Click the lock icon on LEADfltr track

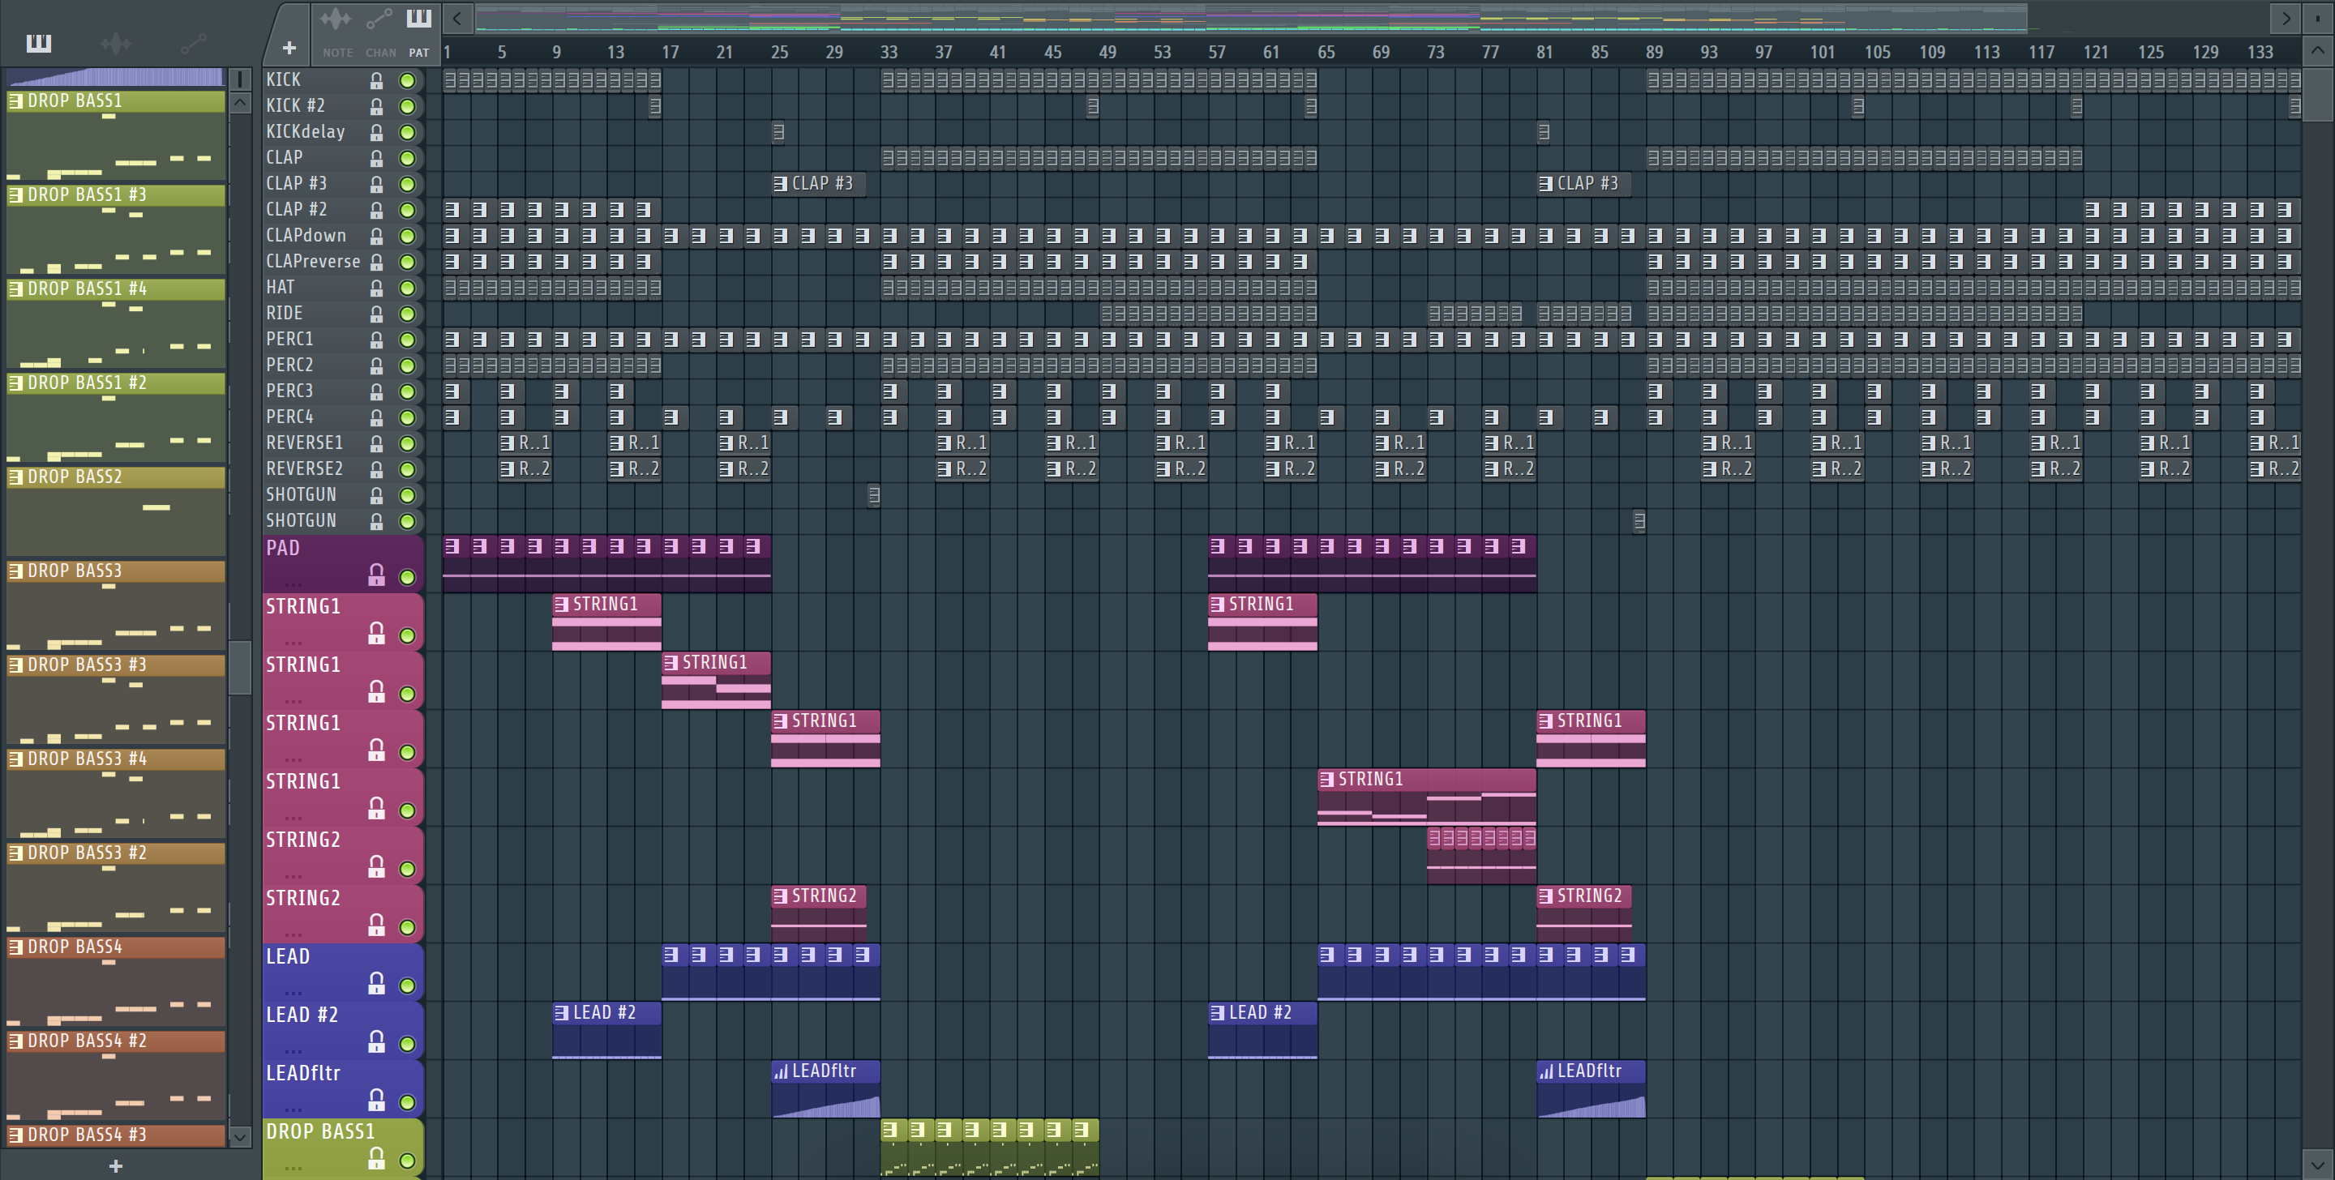(x=376, y=1099)
